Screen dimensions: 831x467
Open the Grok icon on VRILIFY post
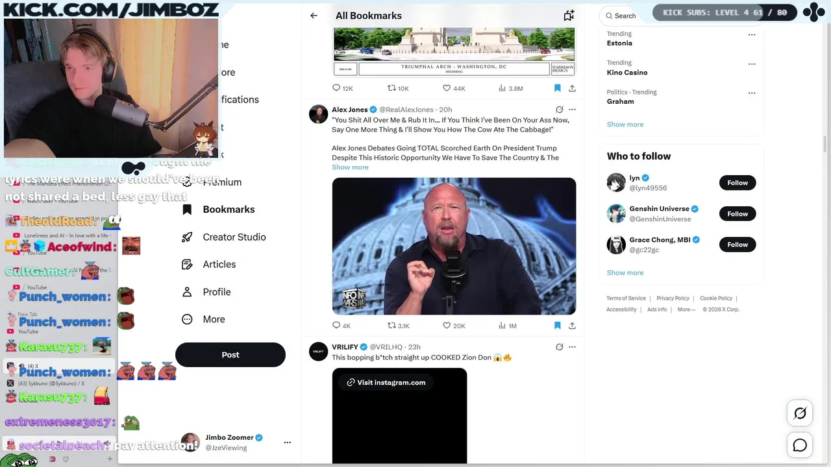pos(559,347)
